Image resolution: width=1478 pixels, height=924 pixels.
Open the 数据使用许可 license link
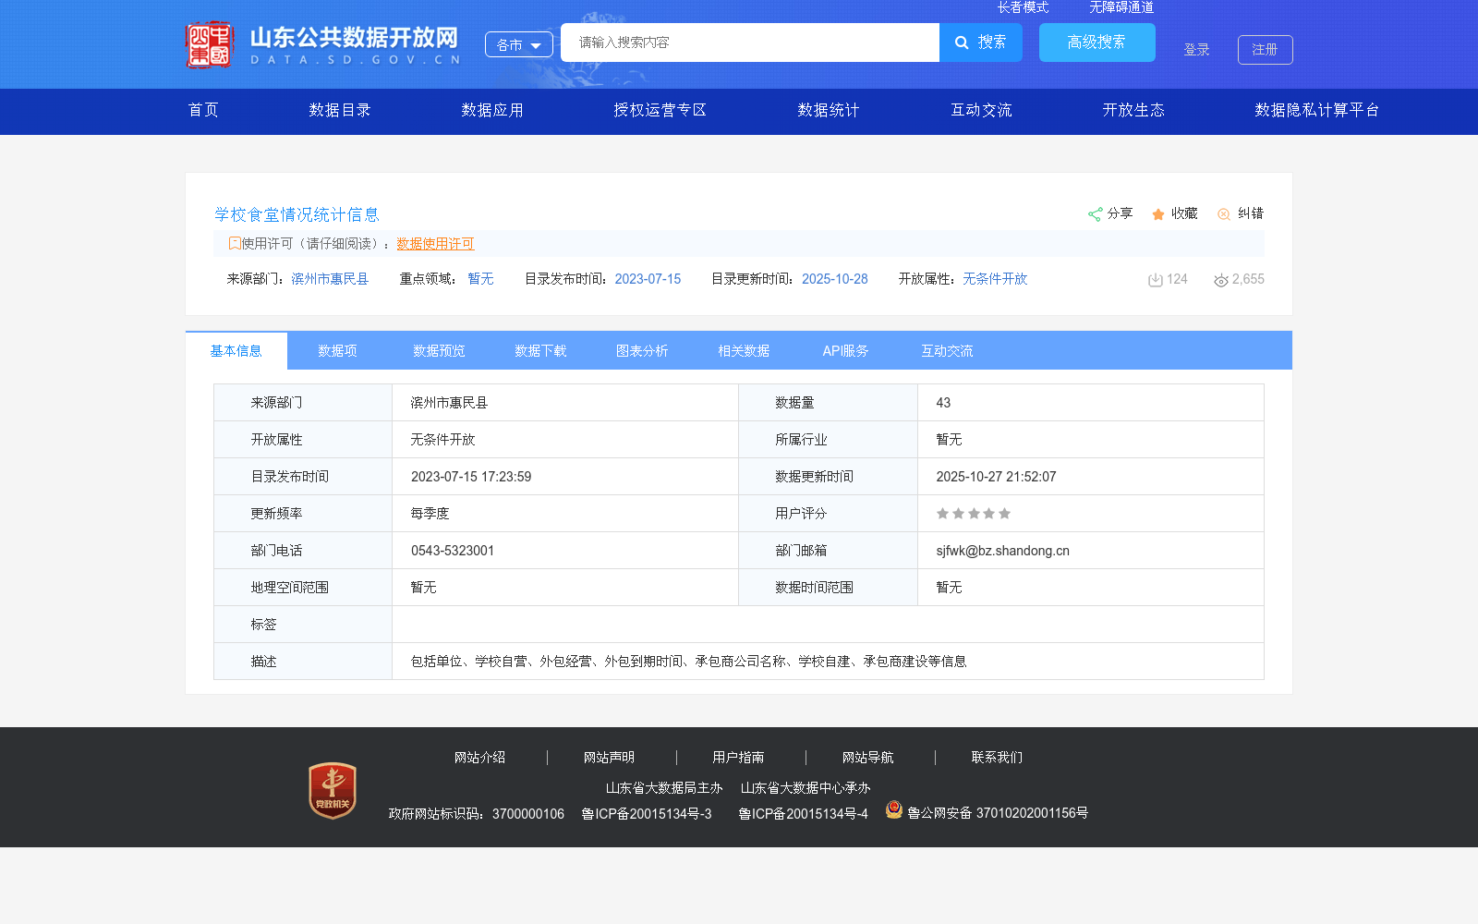coord(435,244)
